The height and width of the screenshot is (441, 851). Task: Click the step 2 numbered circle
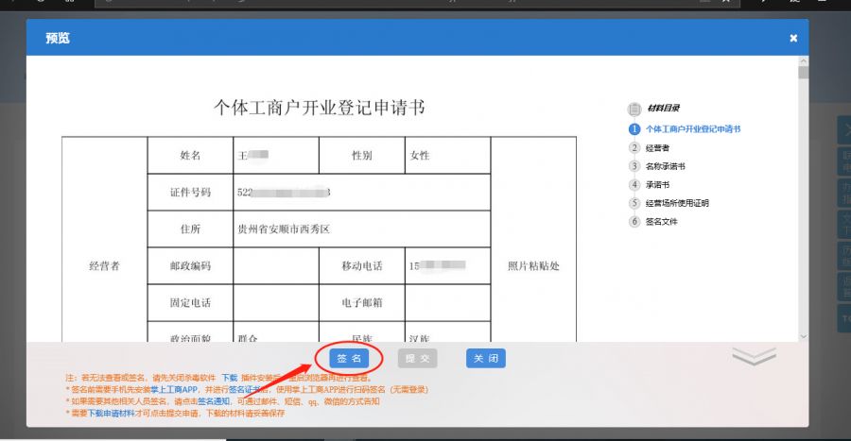click(634, 147)
